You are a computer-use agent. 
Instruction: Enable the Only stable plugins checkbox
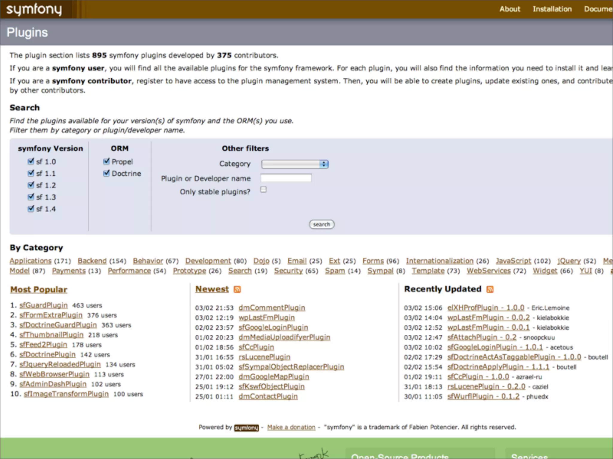(263, 189)
